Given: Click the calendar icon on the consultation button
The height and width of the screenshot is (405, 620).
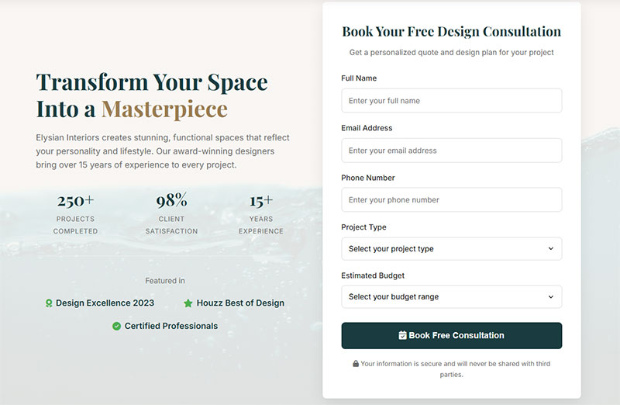Looking at the screenshot, I should [x=402, y=336].
